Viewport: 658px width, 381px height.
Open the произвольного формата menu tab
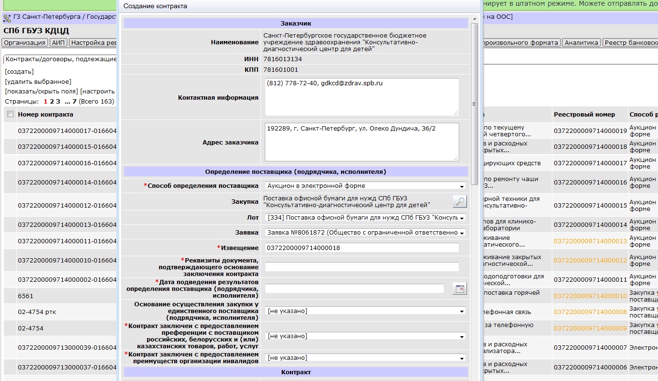[x=521, y=42]
